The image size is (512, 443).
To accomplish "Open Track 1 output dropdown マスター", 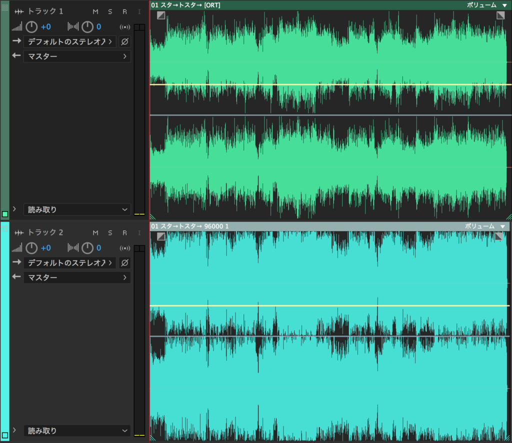I will [77, 56].
